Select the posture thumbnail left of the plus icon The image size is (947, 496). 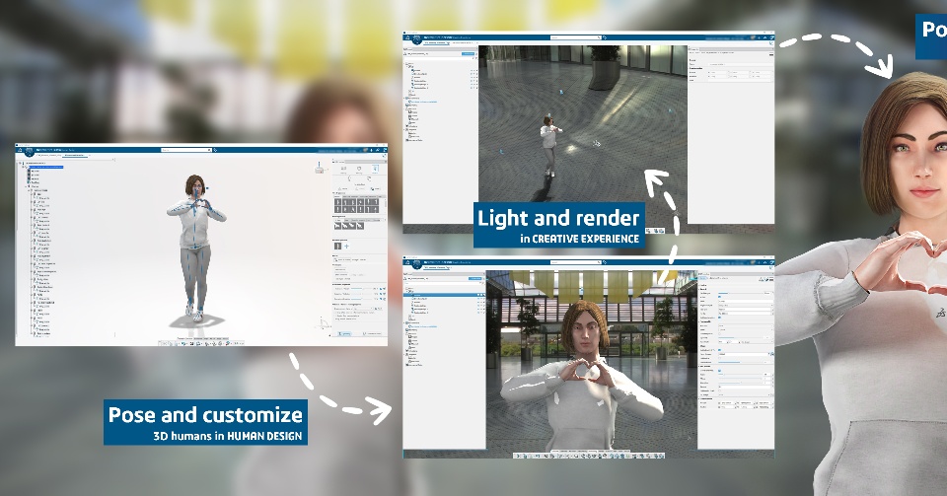click(x=337, y=247)
